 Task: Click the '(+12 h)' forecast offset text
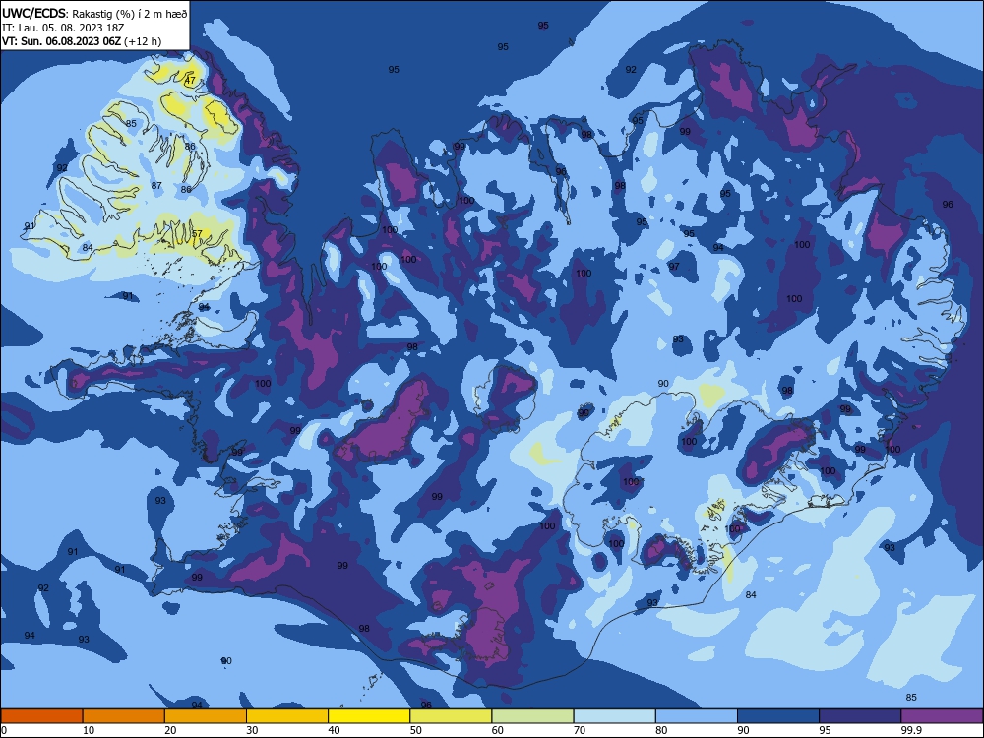[143, 41]
